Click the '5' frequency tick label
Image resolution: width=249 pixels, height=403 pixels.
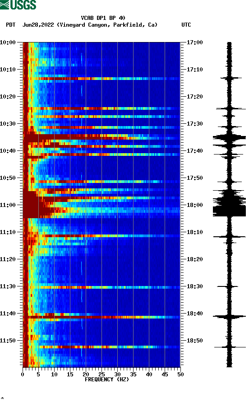(38, 375)
